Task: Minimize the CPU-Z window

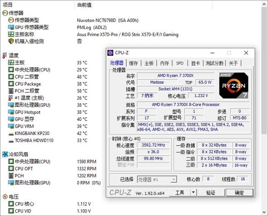Action: tap(212, 53)
